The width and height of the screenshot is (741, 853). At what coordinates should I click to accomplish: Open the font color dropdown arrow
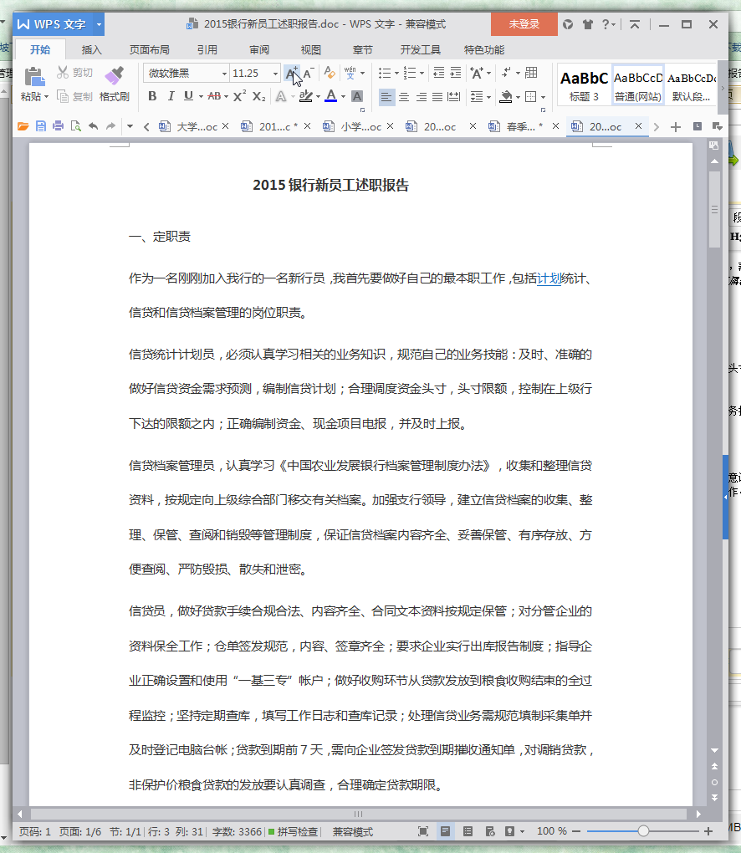point(343,96)
